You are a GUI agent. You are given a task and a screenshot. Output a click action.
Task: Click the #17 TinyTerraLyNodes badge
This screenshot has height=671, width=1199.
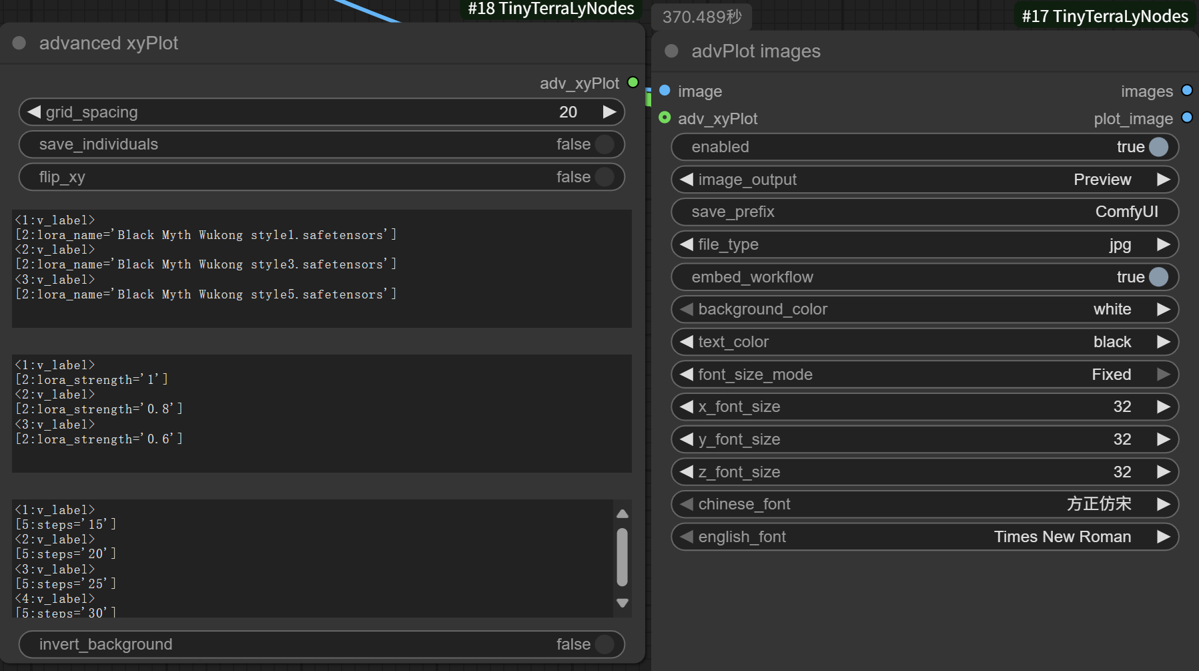pyautogui.click(x=1105, y=16)
